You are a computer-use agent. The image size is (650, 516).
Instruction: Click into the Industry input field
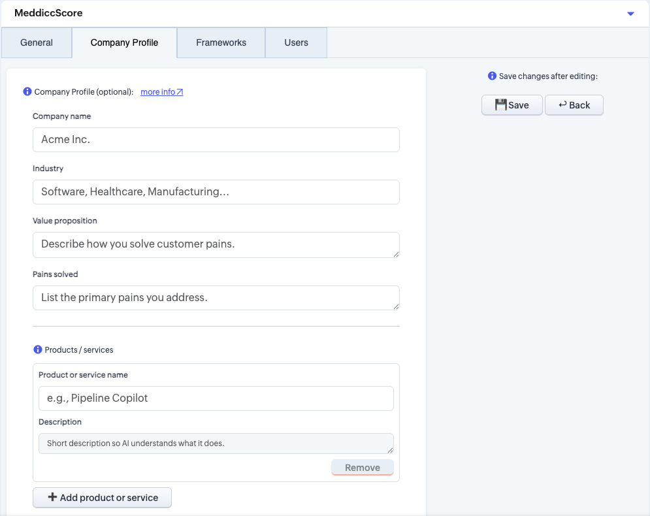(216, 192)
